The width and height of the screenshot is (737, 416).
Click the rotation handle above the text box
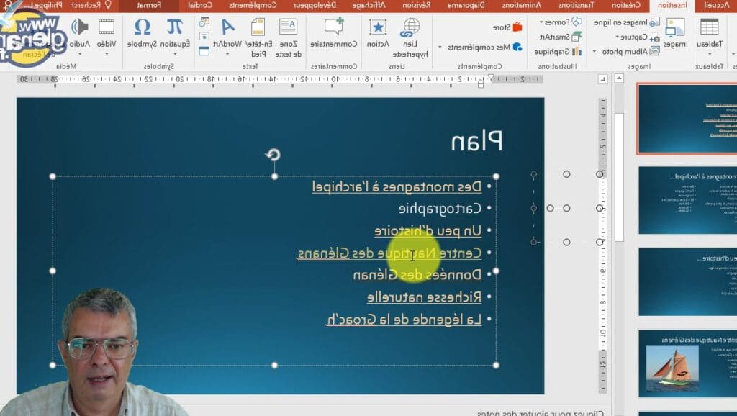coord(273,155)
